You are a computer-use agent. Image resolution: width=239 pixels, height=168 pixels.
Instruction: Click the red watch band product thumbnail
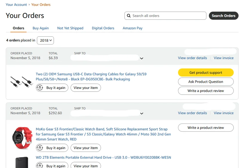pyautogui.click(x=22, y=138)
